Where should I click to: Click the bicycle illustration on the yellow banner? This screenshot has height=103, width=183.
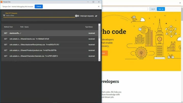coord(171,56)
